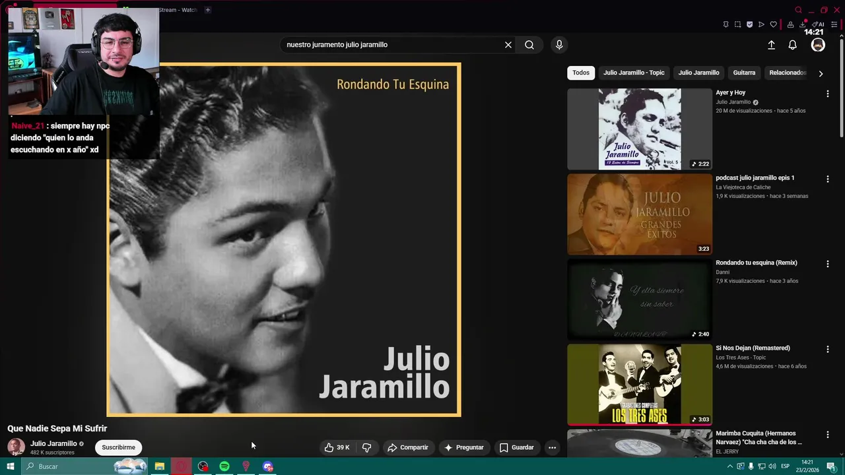This screenshot has height=475, width=845.
Task: Like the video with 39 K thumbs up
Action: click(x=337, y=447)
